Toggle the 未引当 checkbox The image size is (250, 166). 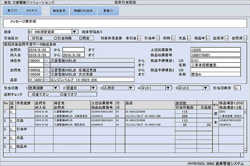point(139,38)
